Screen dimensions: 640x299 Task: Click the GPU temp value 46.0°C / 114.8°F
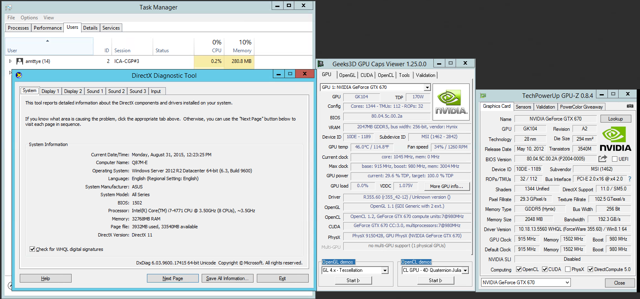click(x=372, y=147)
